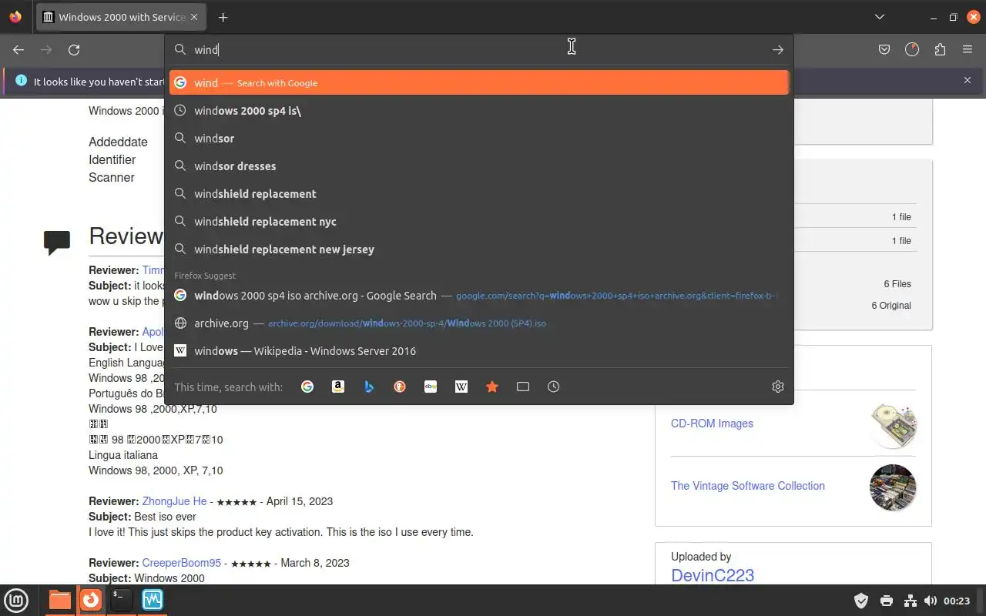Open reviewer ZhongJue He profile

click(x=174, y=501)
